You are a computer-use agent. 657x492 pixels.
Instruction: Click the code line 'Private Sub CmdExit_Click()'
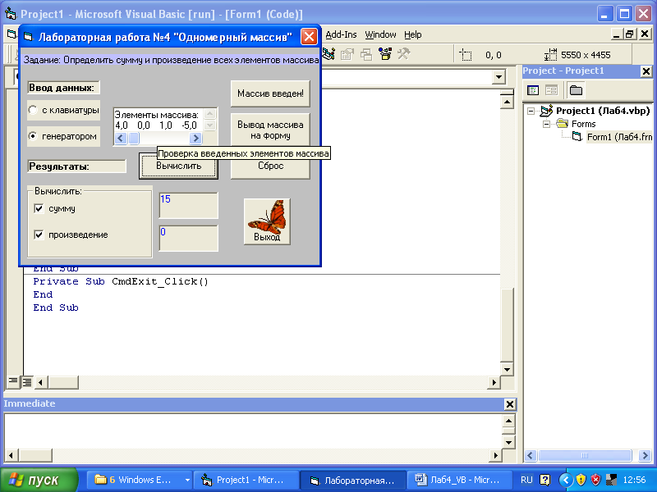coord(121,281)
